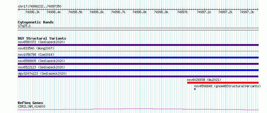The height and width of the screenshot is (113, 267).
Task: Click the blue bar for nsv6522123
Action: tap(138, 70)
